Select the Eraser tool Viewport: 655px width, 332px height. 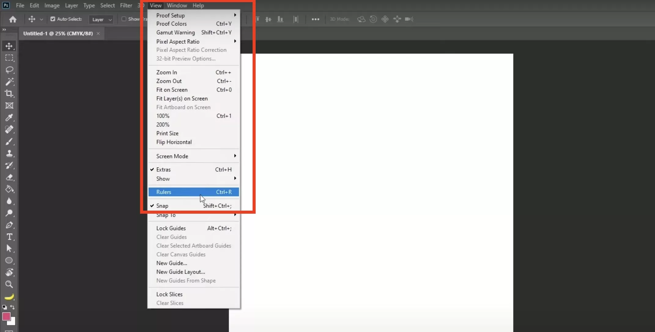click(x=9, y=177)
